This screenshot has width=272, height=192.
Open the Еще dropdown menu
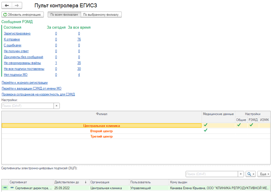[x=264, y=174]
